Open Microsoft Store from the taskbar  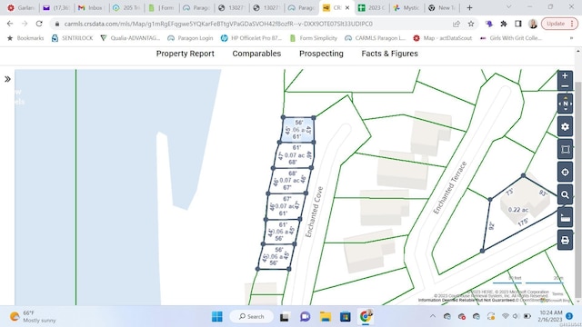pyautogui.click(x=346, y=317)
